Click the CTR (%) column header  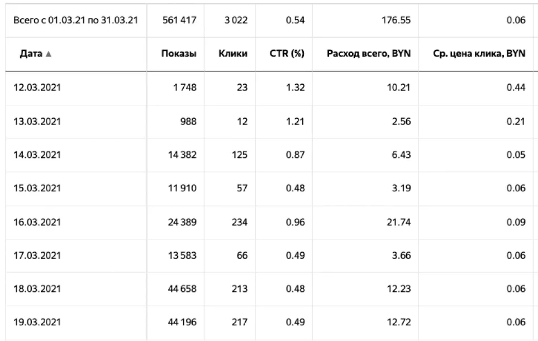tap(286, 54)
